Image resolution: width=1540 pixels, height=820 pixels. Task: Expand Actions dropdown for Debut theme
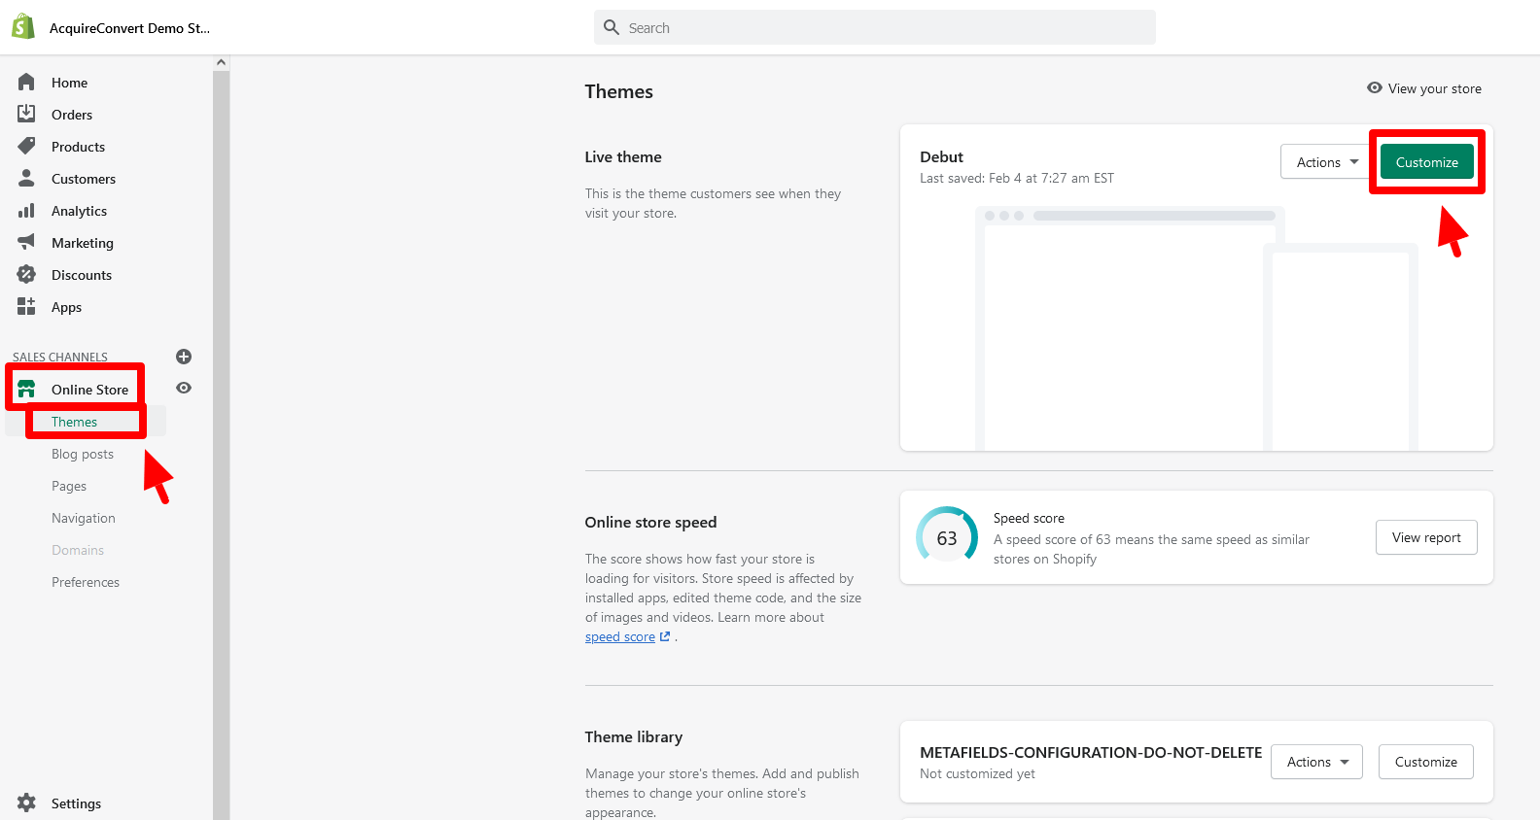pos(1327,162)
